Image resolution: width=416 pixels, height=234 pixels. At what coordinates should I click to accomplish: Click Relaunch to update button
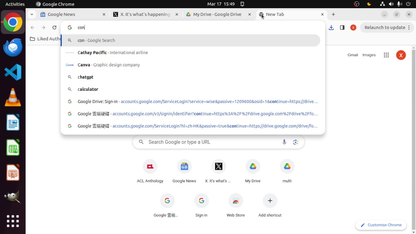pos(385,28)
